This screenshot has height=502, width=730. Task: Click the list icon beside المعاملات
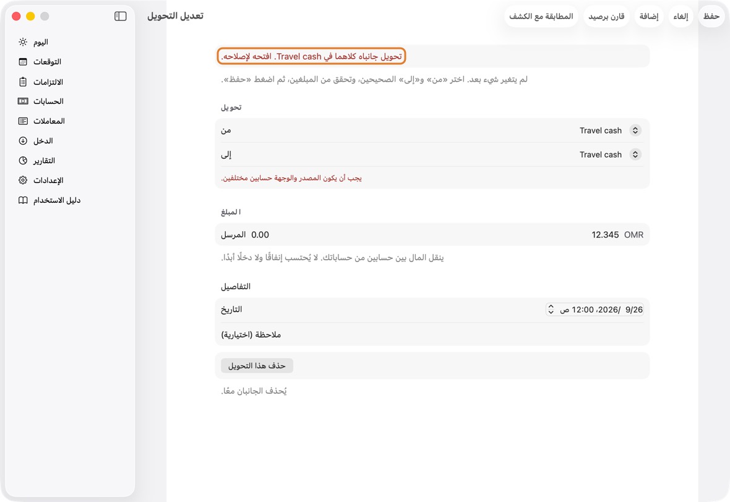[x=23, y=121]
